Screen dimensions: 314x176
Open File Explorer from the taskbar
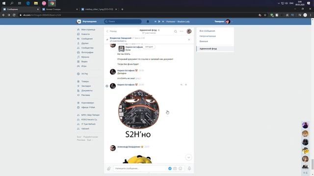tap(36, 3)
